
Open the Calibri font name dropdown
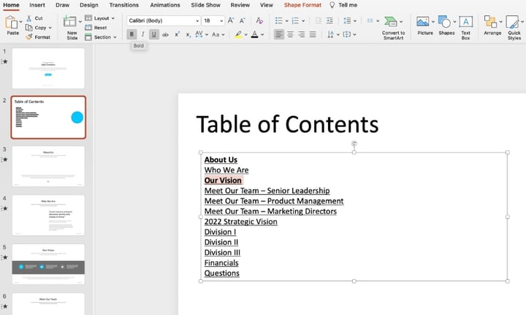point(163,20)
